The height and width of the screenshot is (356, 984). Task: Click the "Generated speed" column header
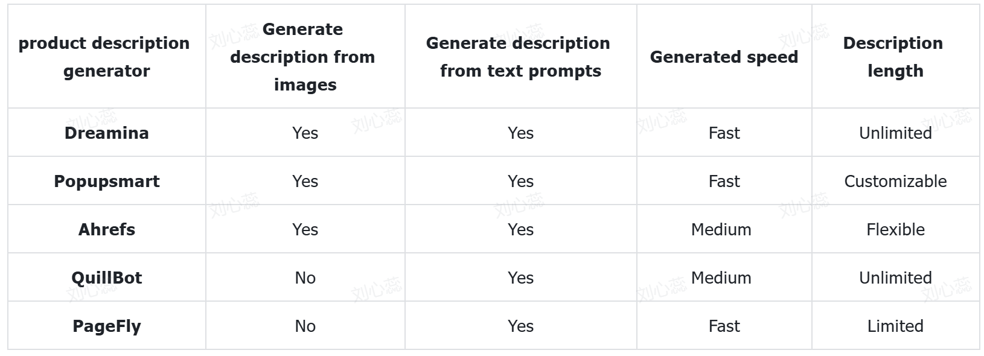pos(724,57)
